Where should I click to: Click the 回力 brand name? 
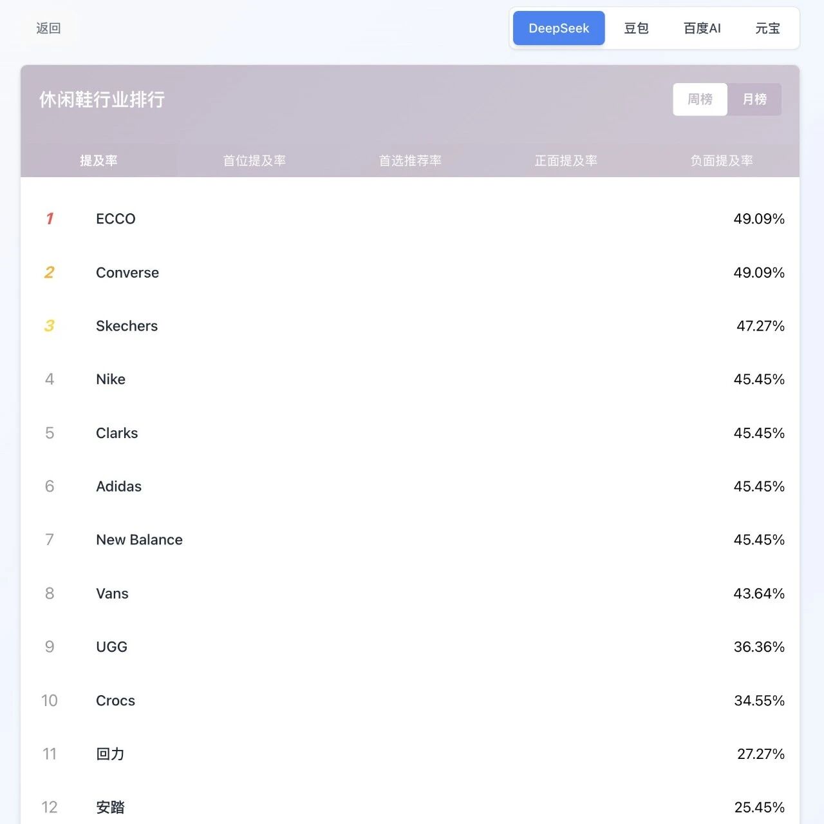click(110, 754)
